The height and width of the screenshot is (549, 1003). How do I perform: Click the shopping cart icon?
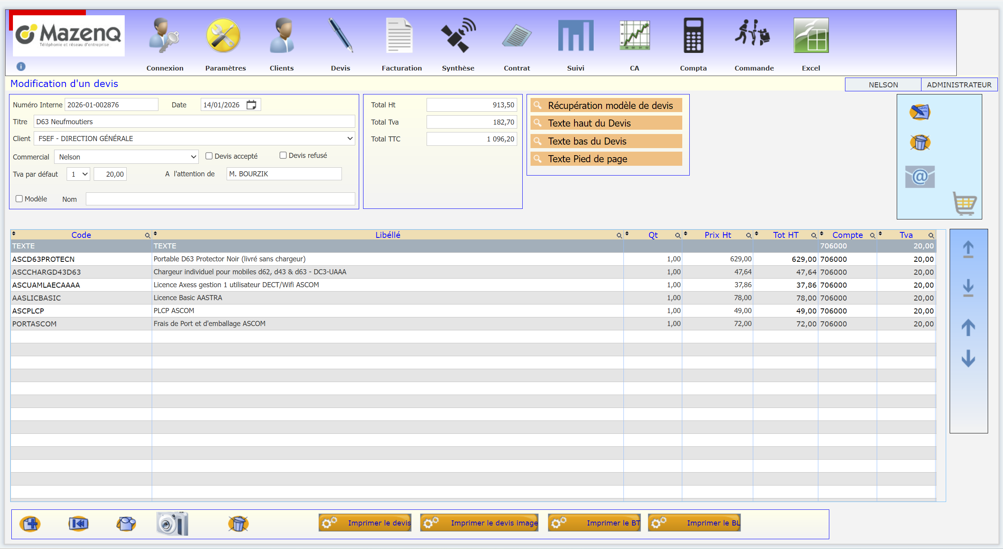pyautogui.click(x=965, y=203)
